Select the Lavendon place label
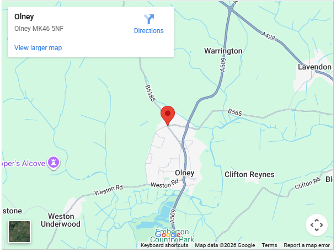This screenshot has width=336, height=252. coord(314,67)
